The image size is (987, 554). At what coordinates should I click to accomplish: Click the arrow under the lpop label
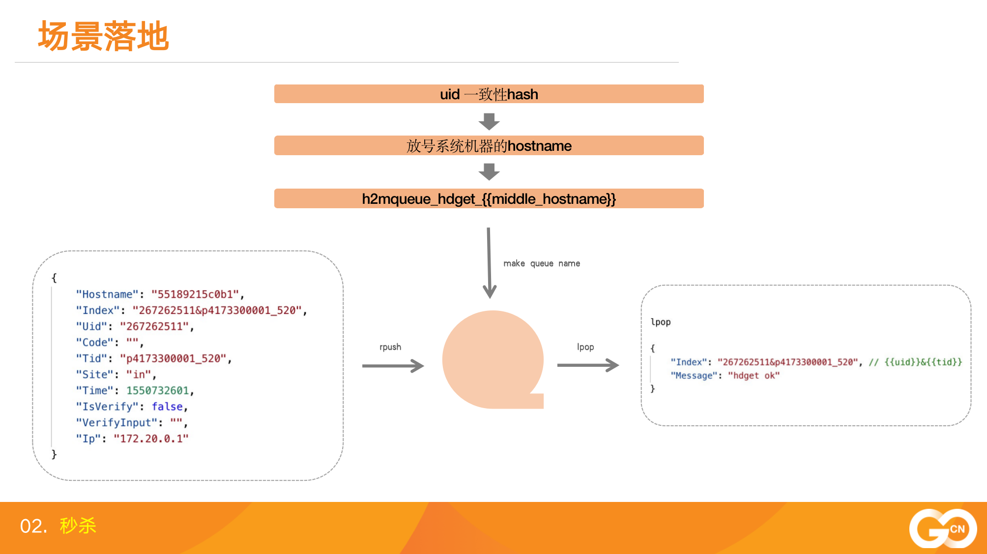pos(588,365)
